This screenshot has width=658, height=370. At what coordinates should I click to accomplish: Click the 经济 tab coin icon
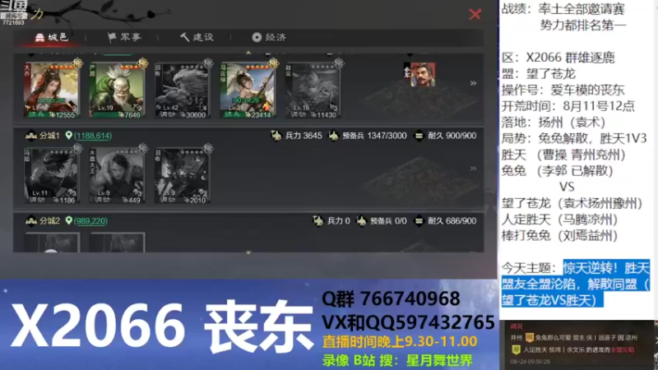(x=257, y=37)
